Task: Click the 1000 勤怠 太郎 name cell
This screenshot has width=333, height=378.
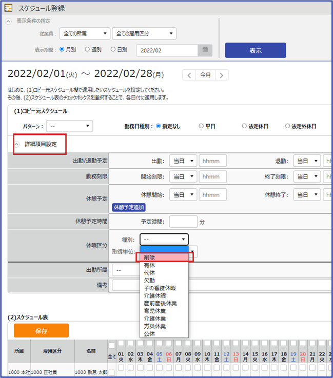Action: tap(91, 372)
